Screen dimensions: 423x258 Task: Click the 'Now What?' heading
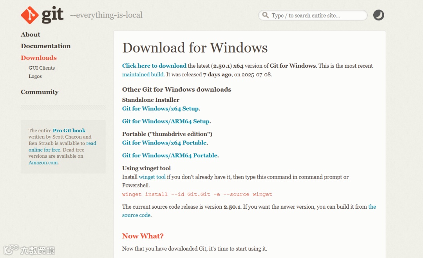coord(143,236)
